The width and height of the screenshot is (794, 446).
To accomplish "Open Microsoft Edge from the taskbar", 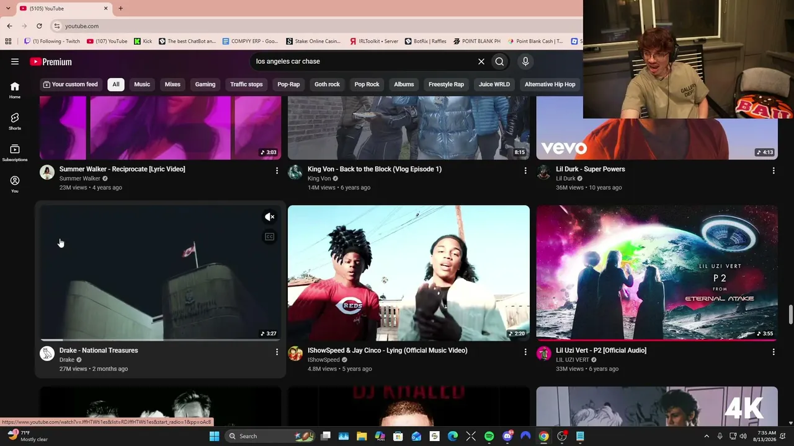I will coord(453,436).
